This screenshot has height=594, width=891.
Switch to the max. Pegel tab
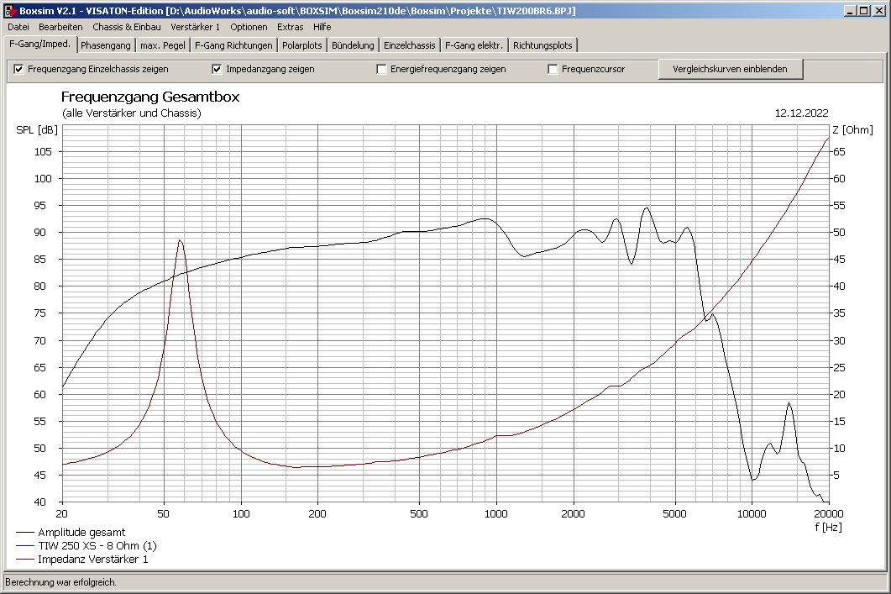pos(163,45)
